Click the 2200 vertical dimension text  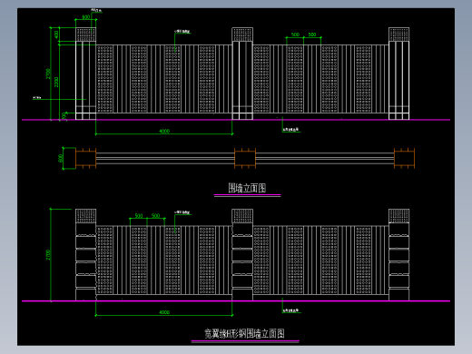click(56, 82)
